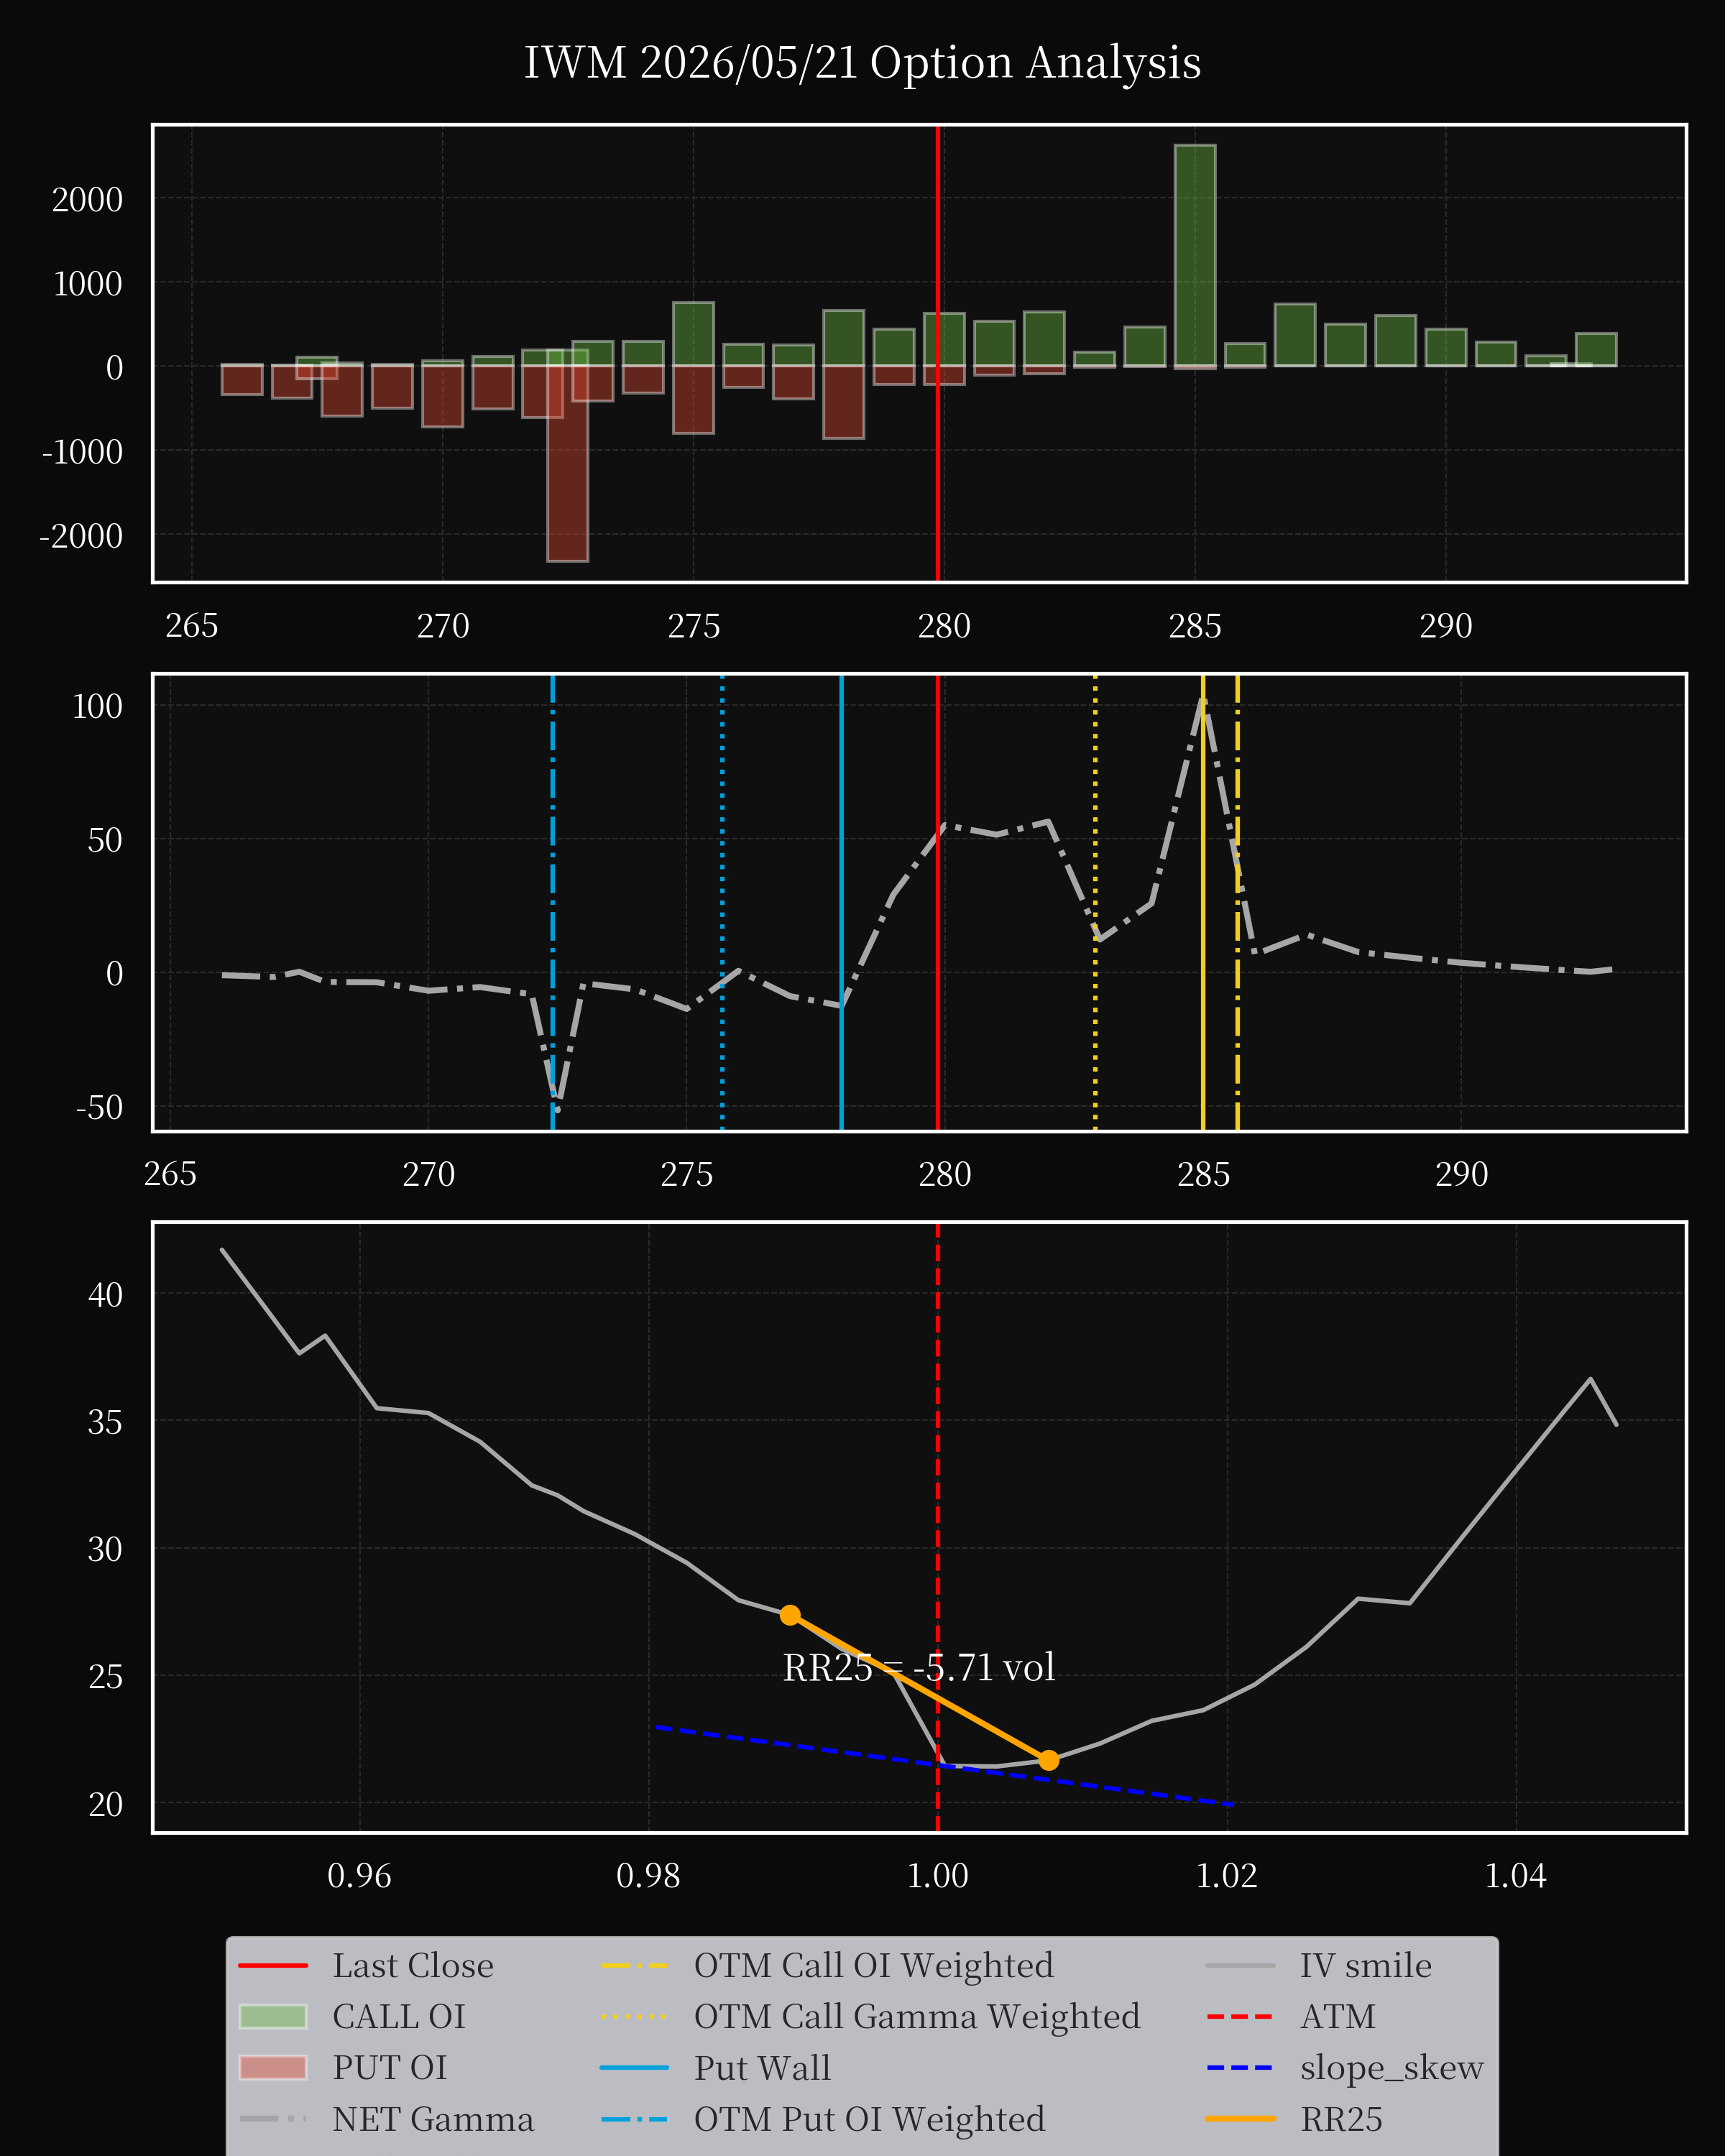Click the green CALL OI legend swatch
This screenshot has width=1725, height=2156.
(273, 2016)
